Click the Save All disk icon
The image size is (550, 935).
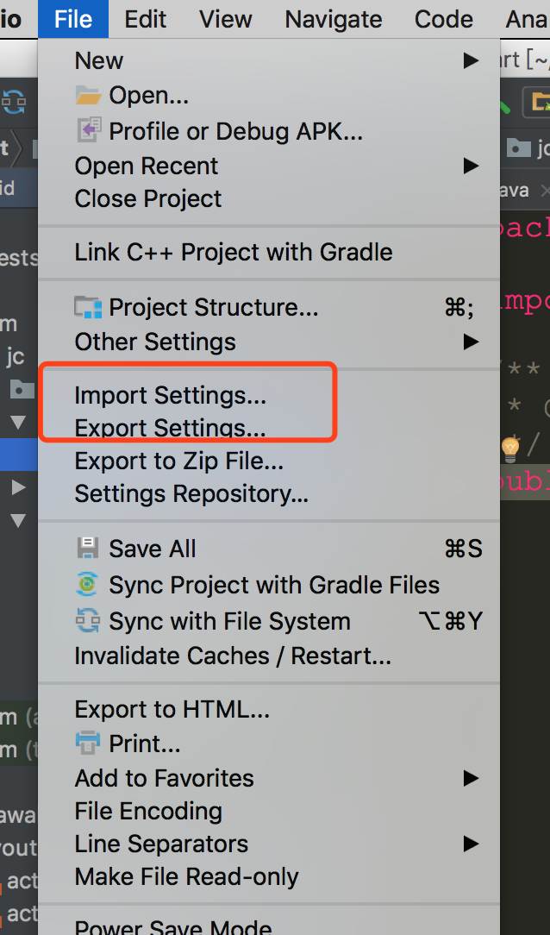pos(88,549)
